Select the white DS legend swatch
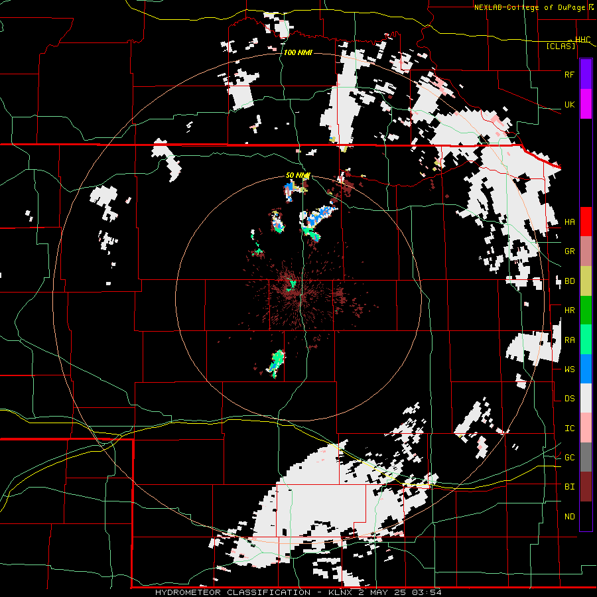Viewport: 597px width, 597px height. [586, 398]
